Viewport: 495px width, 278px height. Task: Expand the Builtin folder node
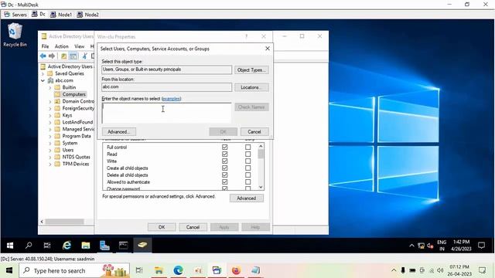click(49, 87)
